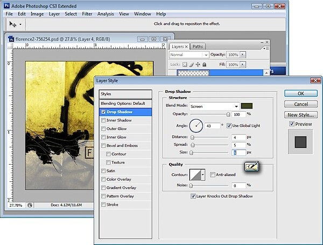Select the Move tool icon in options bar

point(12,24)
